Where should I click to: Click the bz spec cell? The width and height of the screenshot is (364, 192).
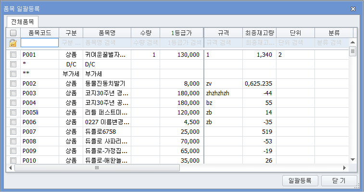(223, 103)
